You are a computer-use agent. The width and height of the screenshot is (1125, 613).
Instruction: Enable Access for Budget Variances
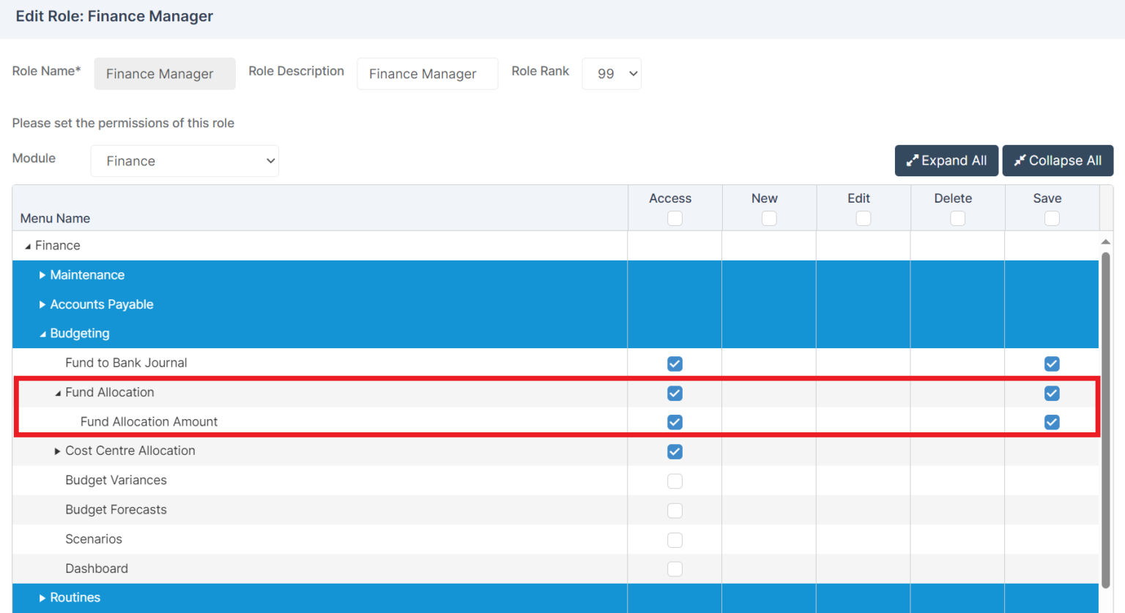point(675,481)
